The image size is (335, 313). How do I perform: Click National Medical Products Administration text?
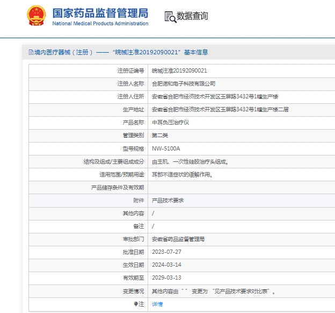(100, 23)
